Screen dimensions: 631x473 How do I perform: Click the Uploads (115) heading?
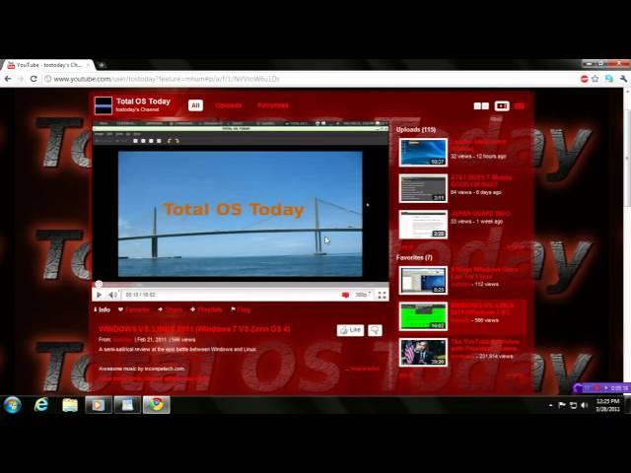(416, 129)
